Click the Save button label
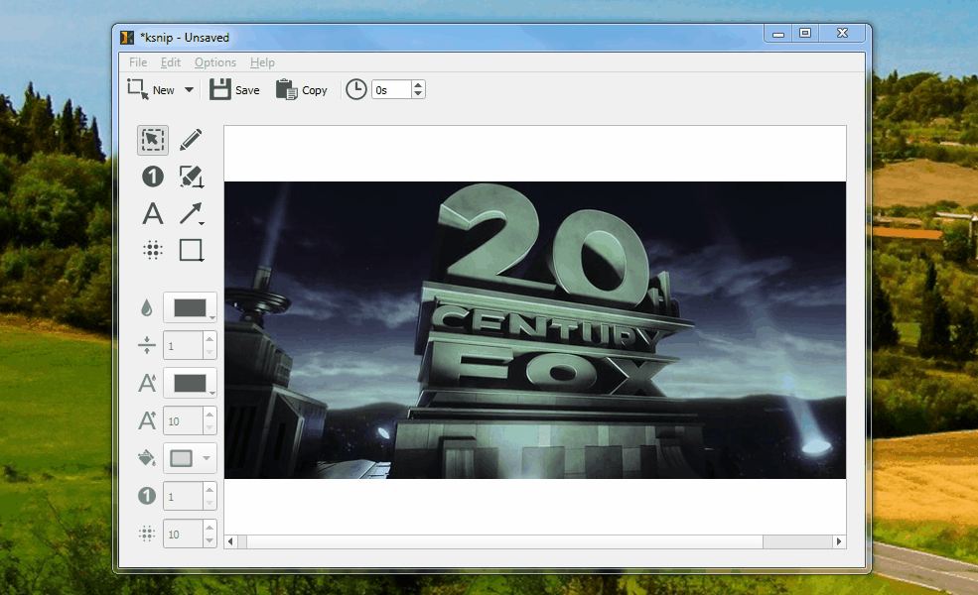Viewport: 978px width, 595px height. coord(247,90)
